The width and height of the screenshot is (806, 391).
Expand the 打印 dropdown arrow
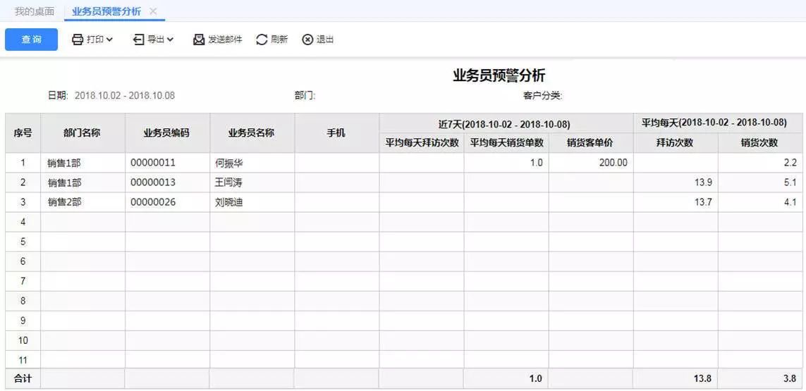109,39
